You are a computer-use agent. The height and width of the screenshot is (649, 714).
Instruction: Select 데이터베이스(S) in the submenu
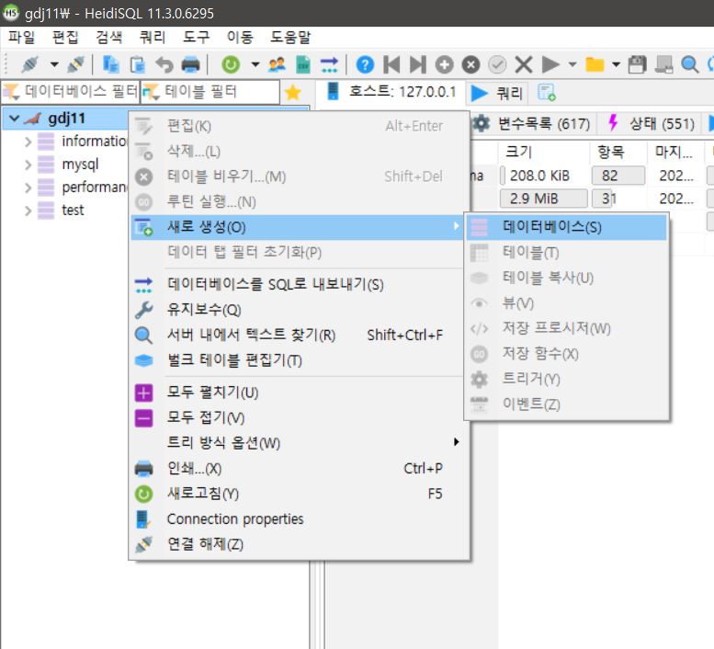click(x=566, y=227)
